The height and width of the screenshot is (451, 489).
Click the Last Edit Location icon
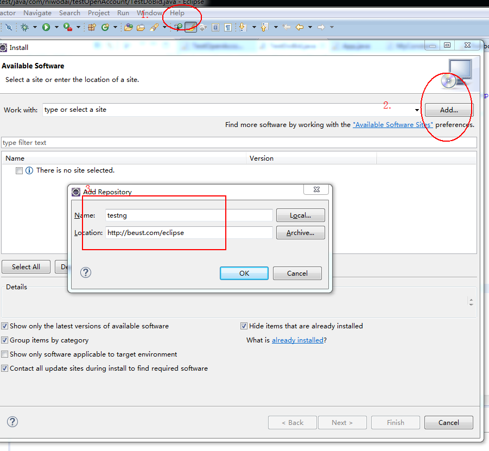(x=287, y=28)
